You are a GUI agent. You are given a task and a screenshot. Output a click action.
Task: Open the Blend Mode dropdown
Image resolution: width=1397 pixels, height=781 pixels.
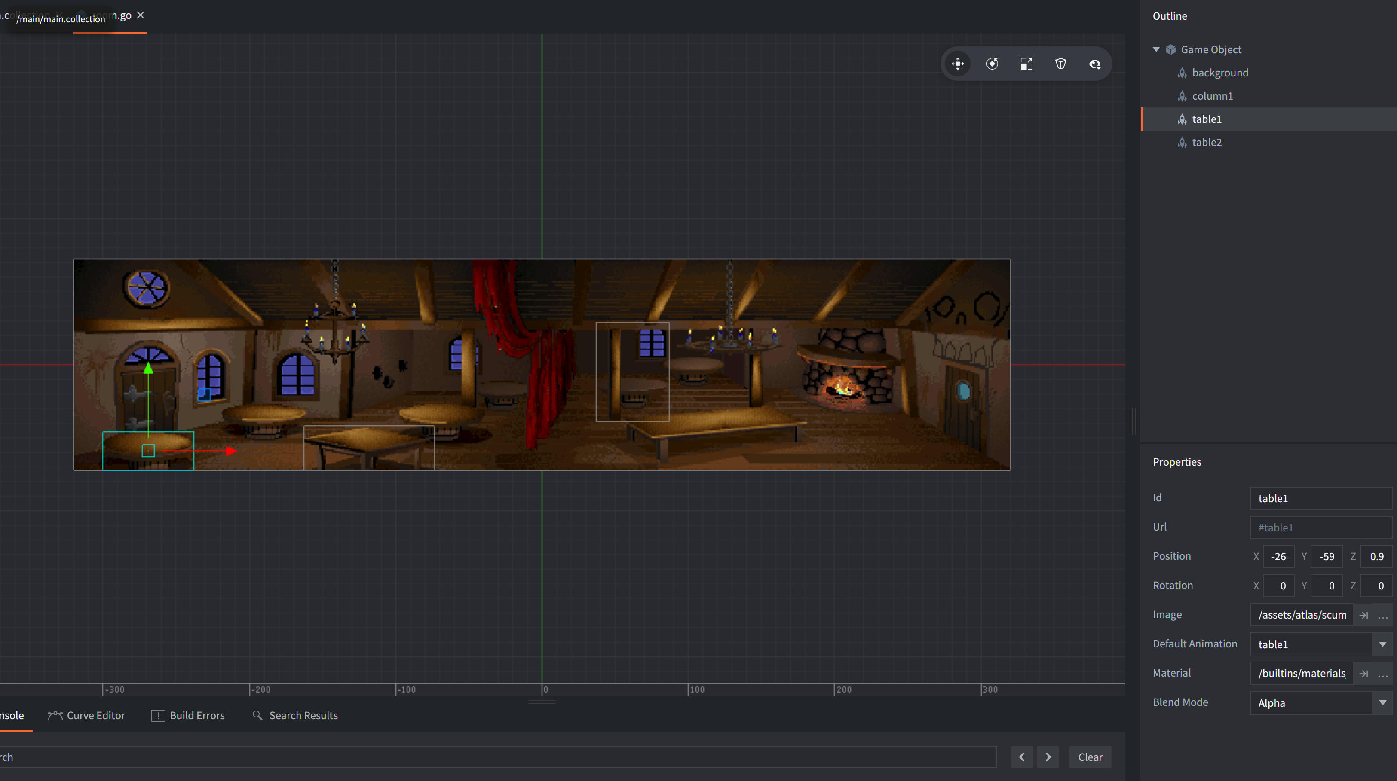(1382, 703)
